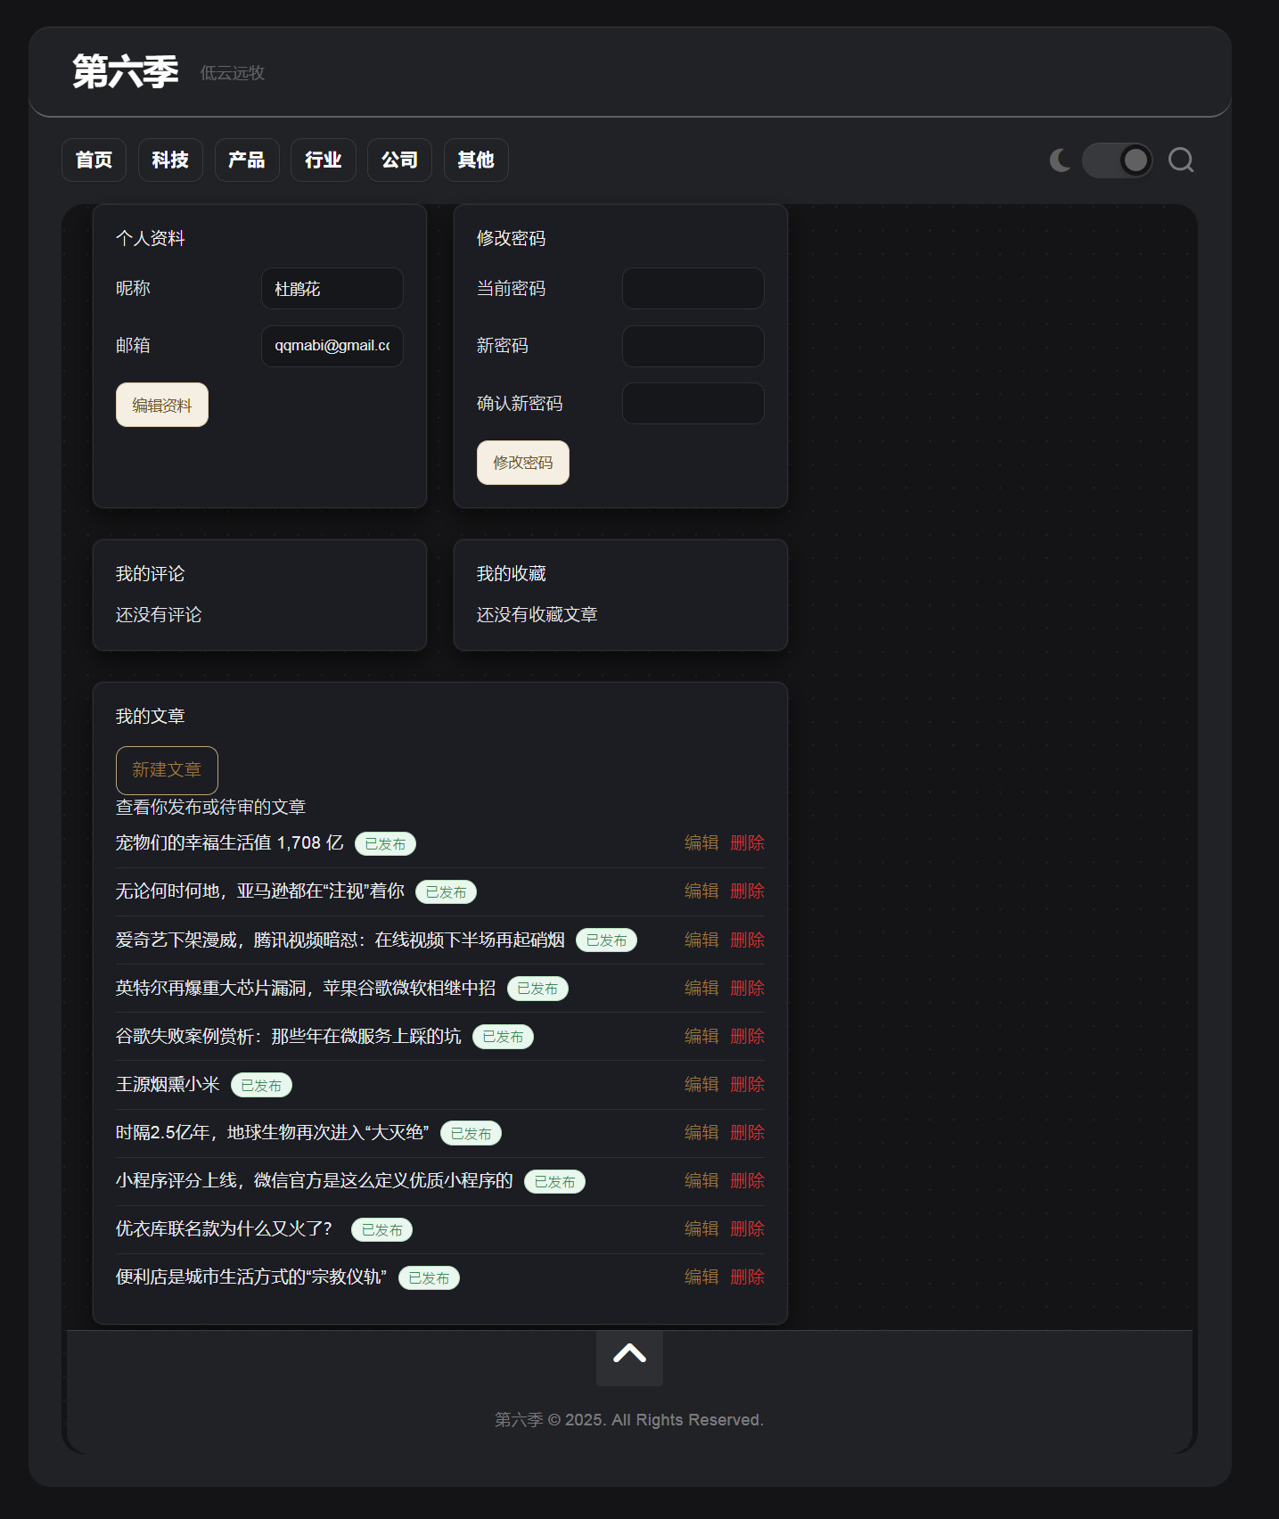Screen dimensions: 1279x1519
Task: Delete the 爱奇艺下架漫威 article
Action: tap(748, 940)
